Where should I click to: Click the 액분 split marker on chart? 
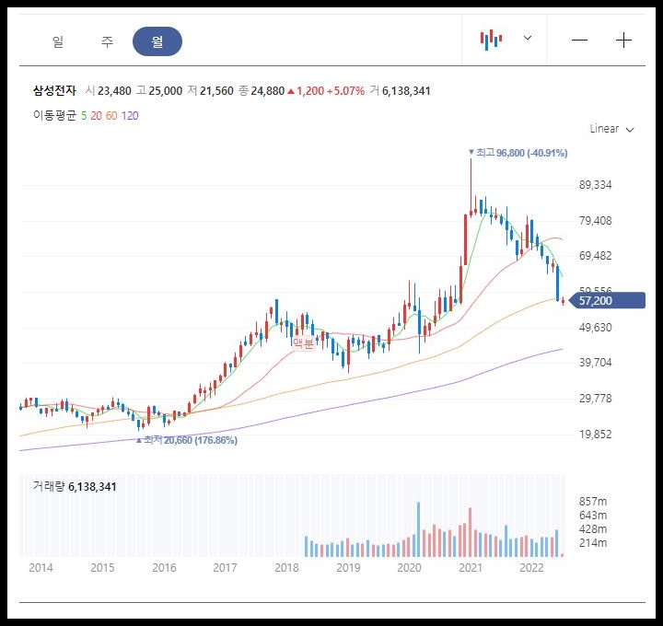(304, 343)
